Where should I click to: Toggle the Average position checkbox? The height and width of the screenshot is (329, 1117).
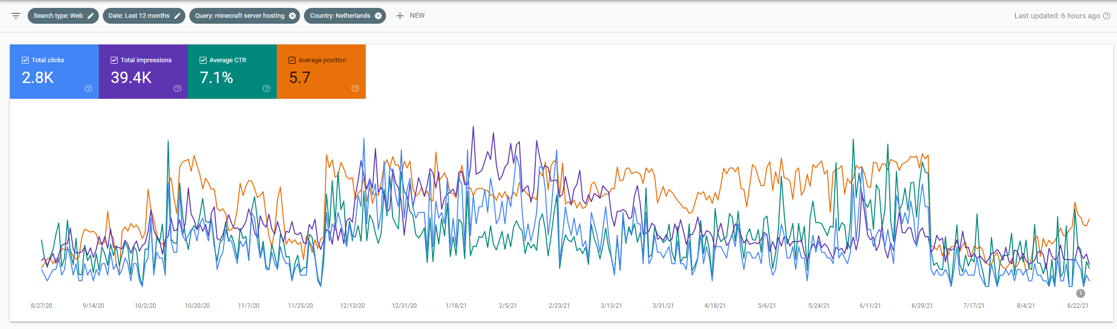(x=292, y=60)
